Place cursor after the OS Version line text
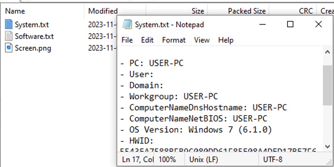Viewport: 334px width, 167px height. 272,129
